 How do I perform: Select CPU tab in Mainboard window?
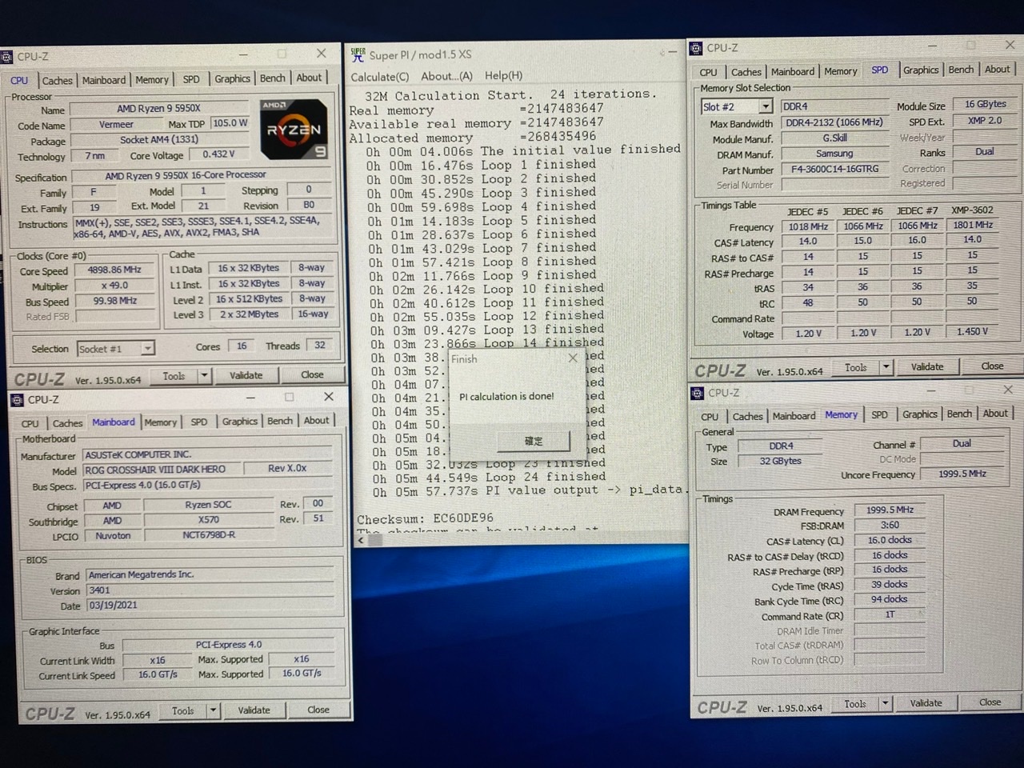point(30,423)
